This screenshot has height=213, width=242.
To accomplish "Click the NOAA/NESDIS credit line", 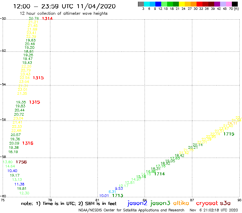I will point(131,210).
